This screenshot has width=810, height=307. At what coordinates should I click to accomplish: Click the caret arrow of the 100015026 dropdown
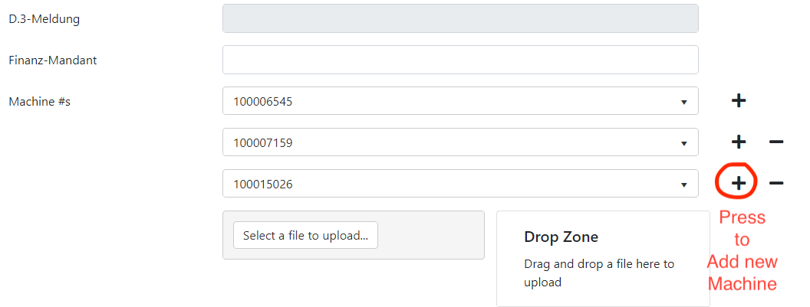683,184
